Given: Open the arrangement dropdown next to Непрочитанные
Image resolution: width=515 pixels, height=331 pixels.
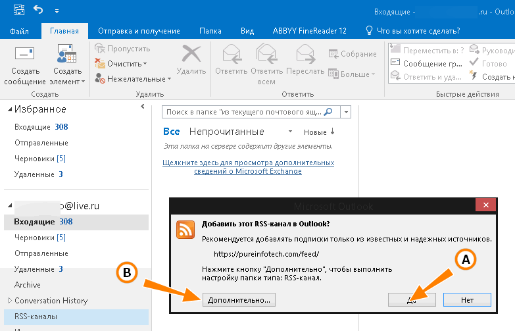Looking at the screenshot, I should coord(290,132).
